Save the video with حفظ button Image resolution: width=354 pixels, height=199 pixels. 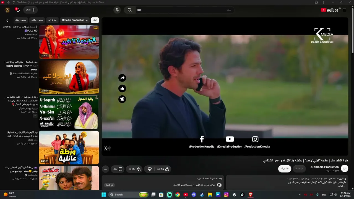click(x=118, y=169)
